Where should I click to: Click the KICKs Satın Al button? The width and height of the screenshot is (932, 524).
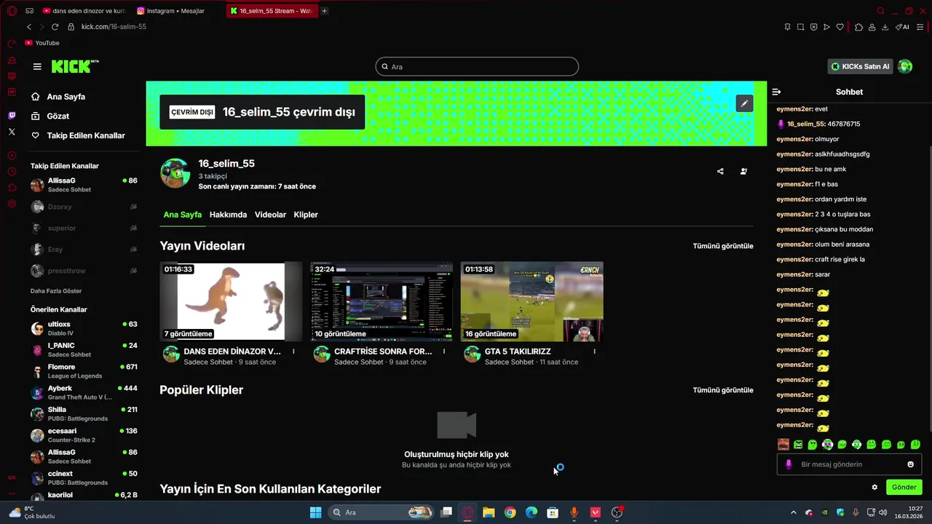coord(860,66)
